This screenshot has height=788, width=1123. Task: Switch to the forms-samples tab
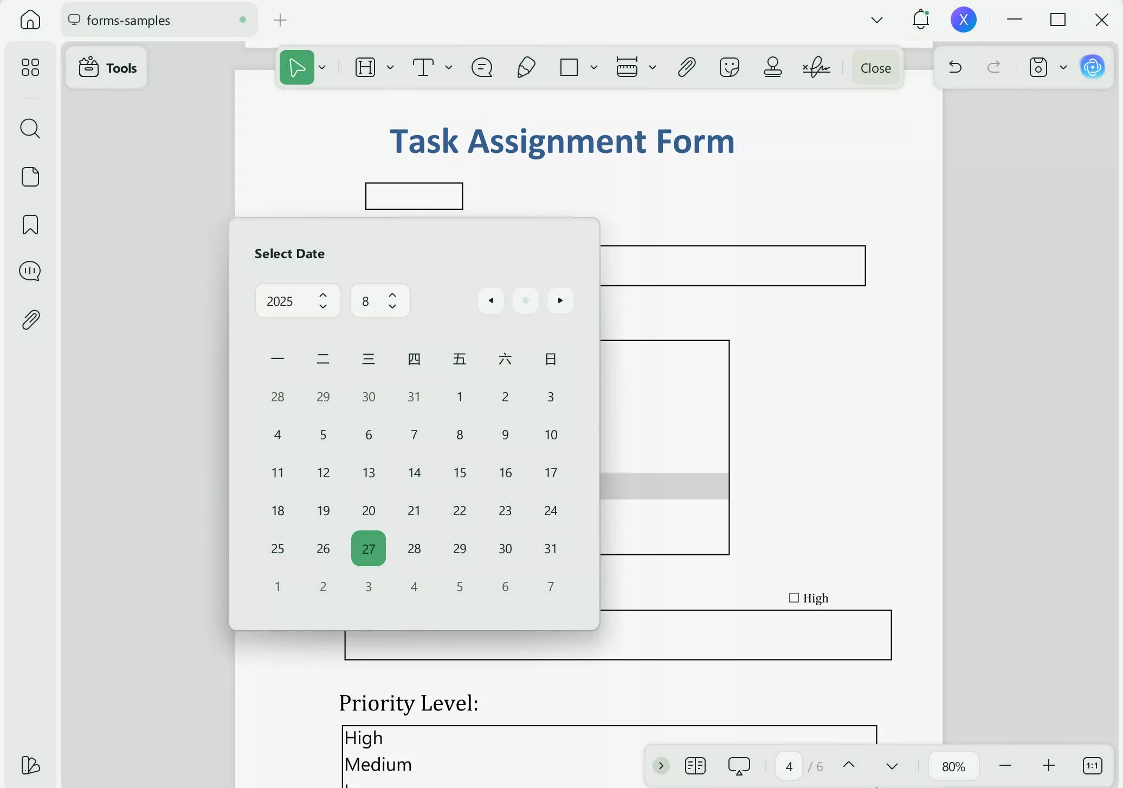(128, 21)
